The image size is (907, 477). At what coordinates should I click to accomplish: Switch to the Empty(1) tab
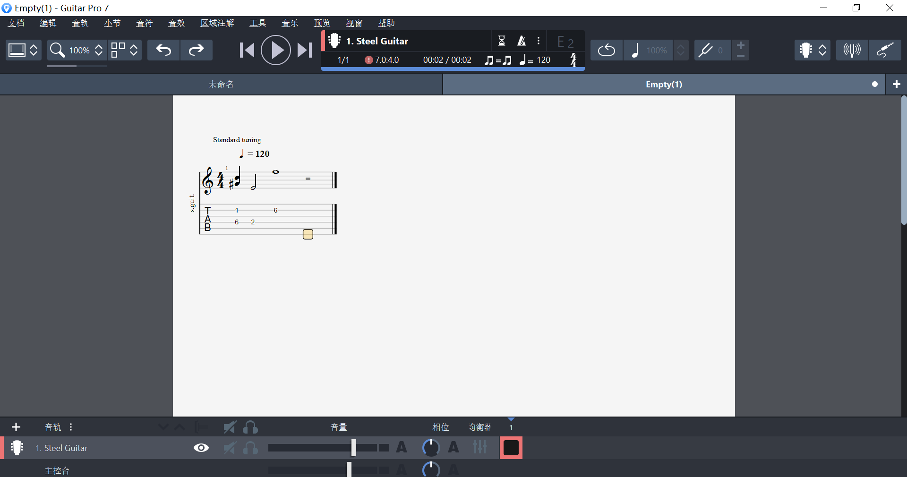tap(663, 84)
